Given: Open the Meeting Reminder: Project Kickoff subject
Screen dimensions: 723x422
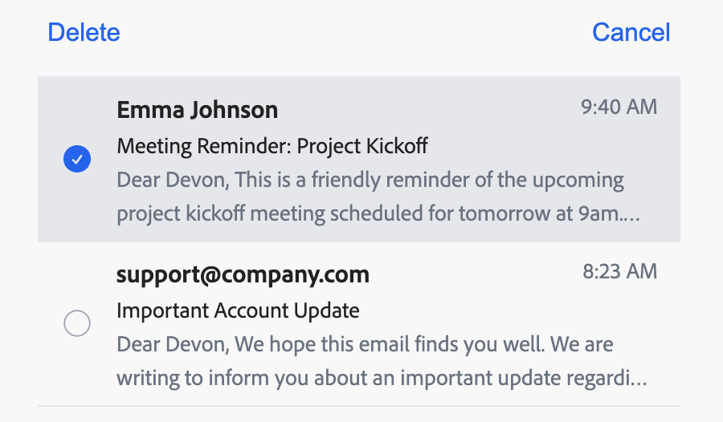Looking at the screenshot, I should tap(272, 146).
